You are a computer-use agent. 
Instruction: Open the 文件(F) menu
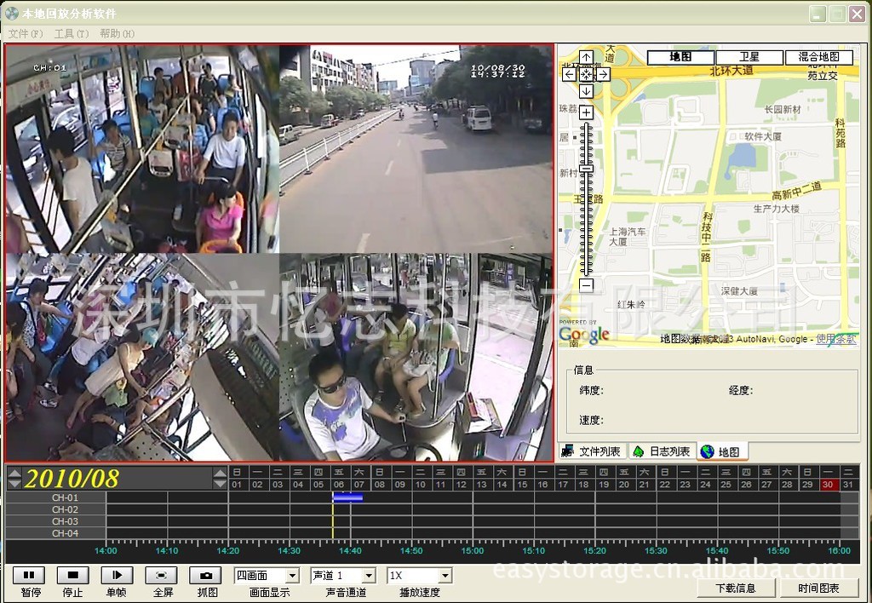26,33
